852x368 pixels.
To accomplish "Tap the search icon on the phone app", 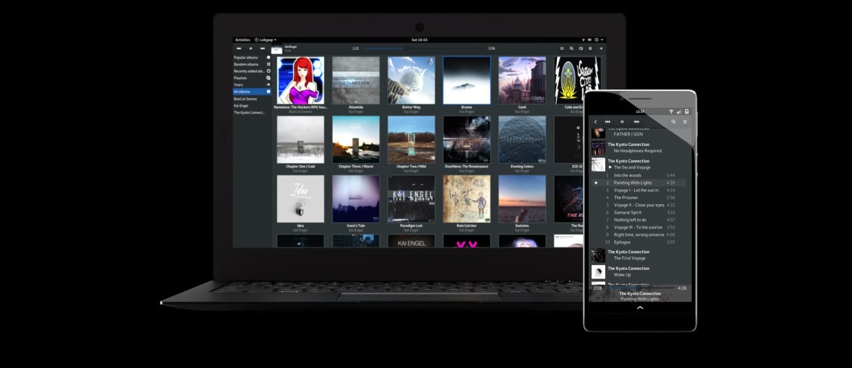I will [x=673, y=121].
